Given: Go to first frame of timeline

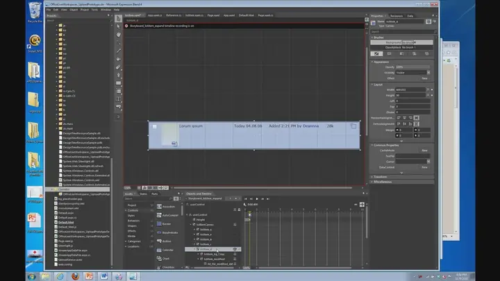Looking at the screenshot, I should pos(245,199).
